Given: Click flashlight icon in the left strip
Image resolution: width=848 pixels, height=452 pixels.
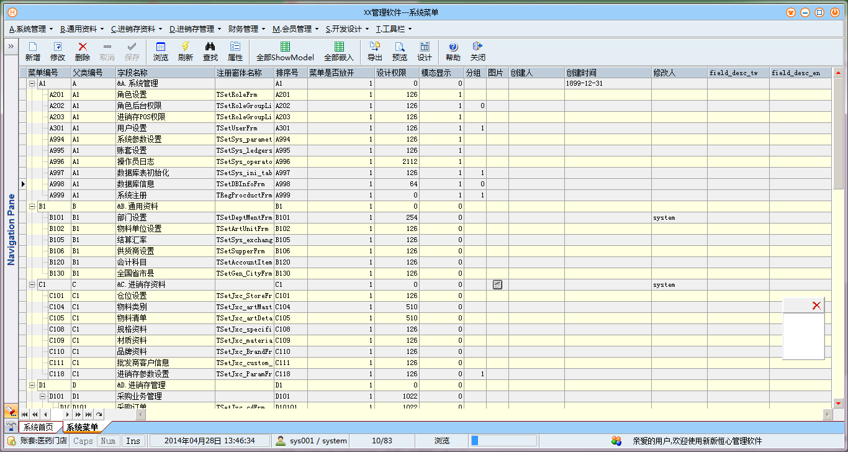Looking at the screenshot, I should (x=11, y=411).
